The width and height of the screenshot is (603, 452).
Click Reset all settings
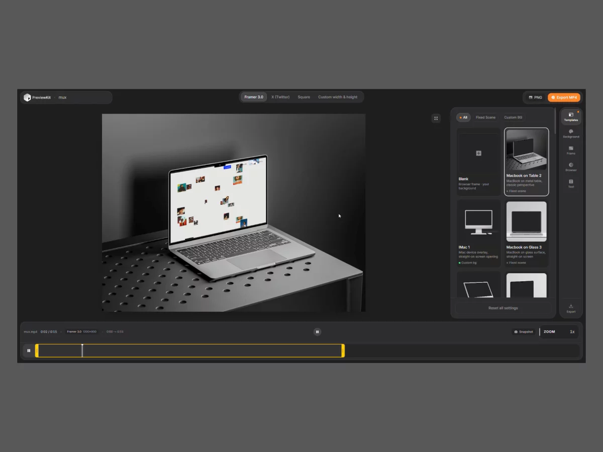click(x=503, y=308)
